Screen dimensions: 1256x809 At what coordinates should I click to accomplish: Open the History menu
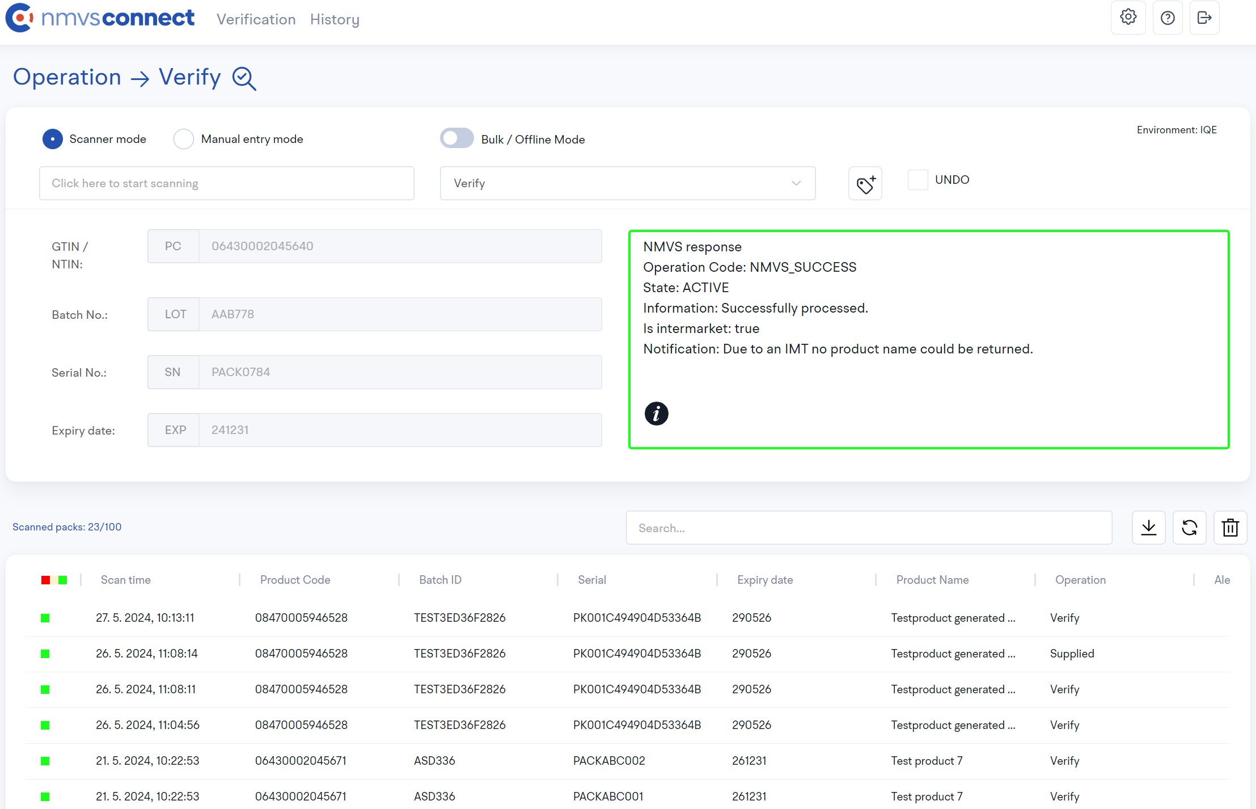[335, 19]
